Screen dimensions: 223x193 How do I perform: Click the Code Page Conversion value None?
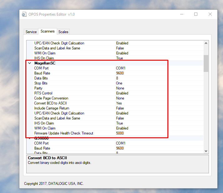(120, 98)
